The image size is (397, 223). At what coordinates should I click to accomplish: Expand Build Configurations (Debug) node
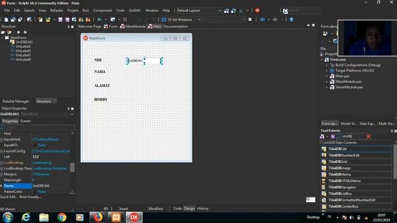(327, 65)
